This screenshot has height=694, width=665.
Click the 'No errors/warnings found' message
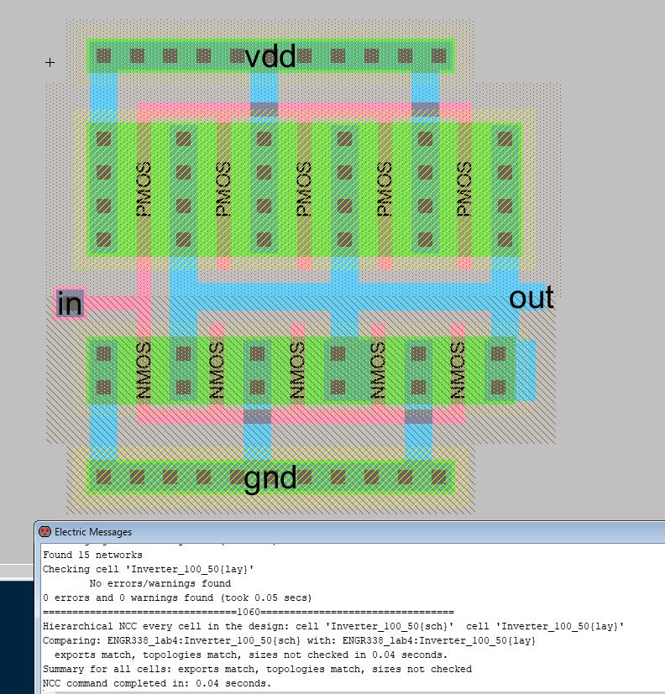pos(160,583)
